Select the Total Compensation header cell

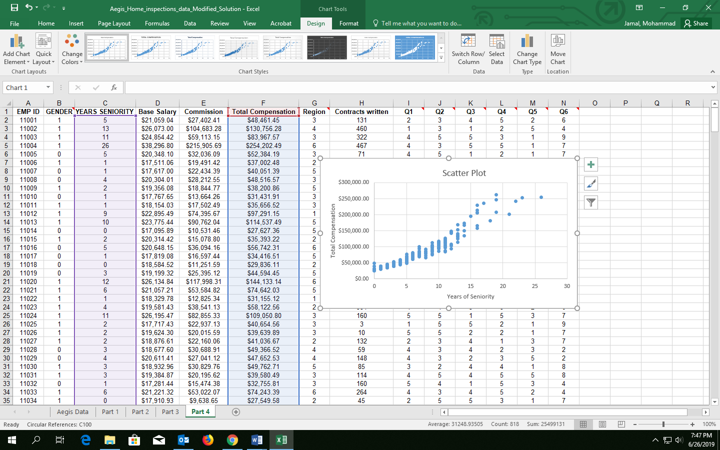[263, 111]
